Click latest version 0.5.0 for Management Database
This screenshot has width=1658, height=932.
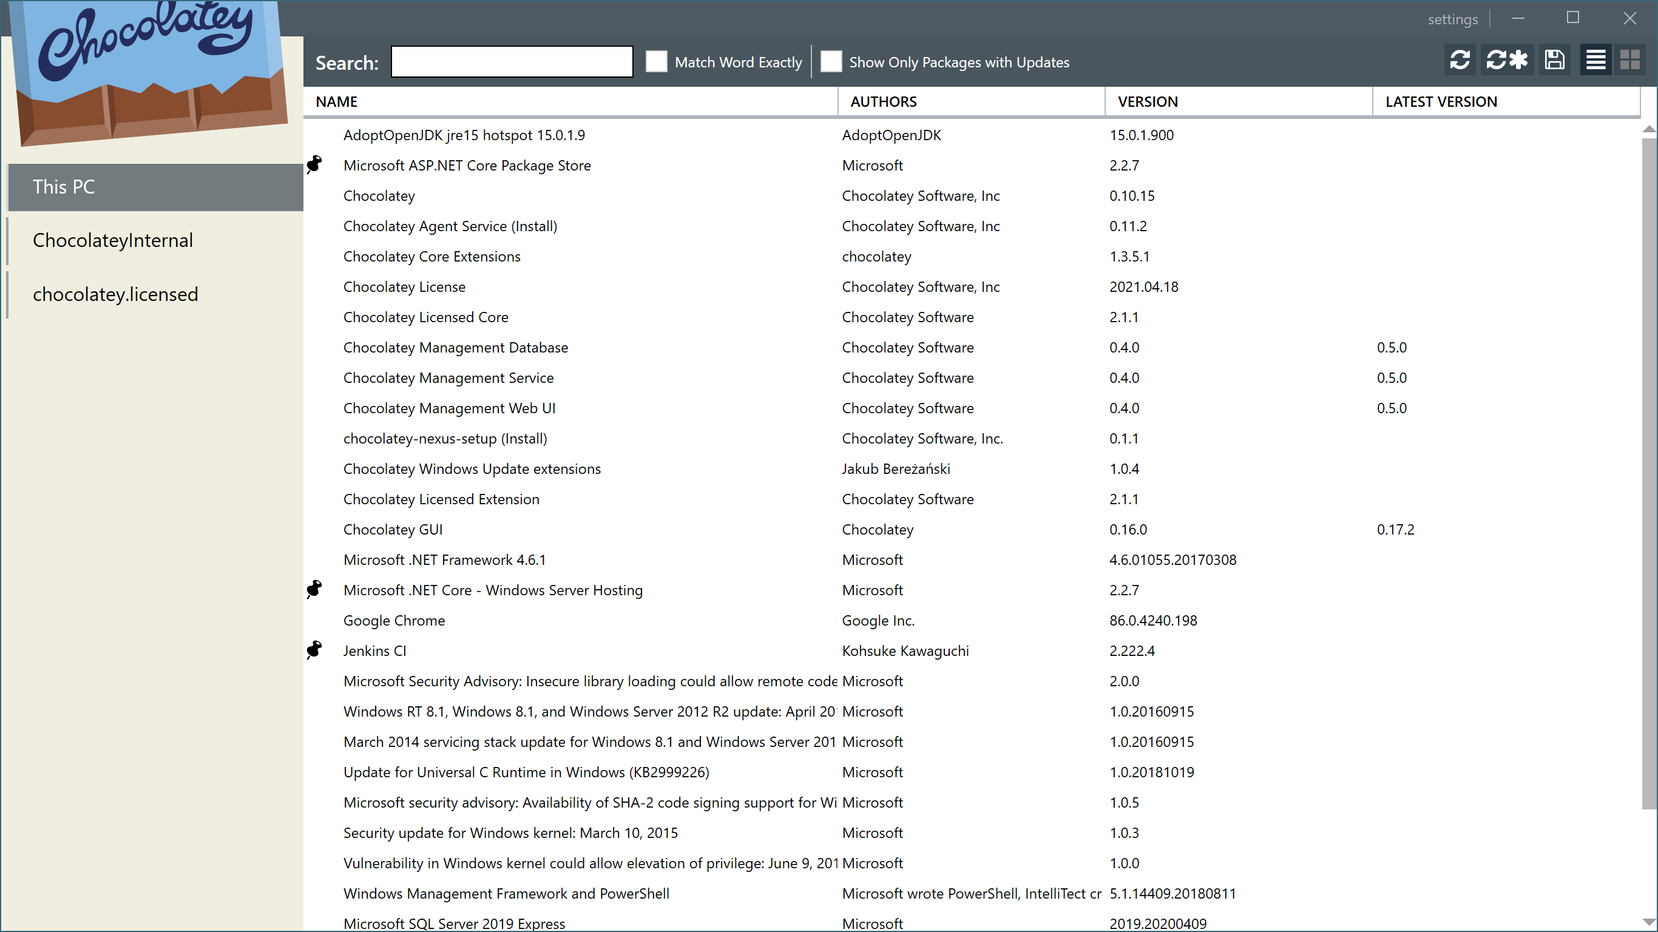pos(1392,348)
